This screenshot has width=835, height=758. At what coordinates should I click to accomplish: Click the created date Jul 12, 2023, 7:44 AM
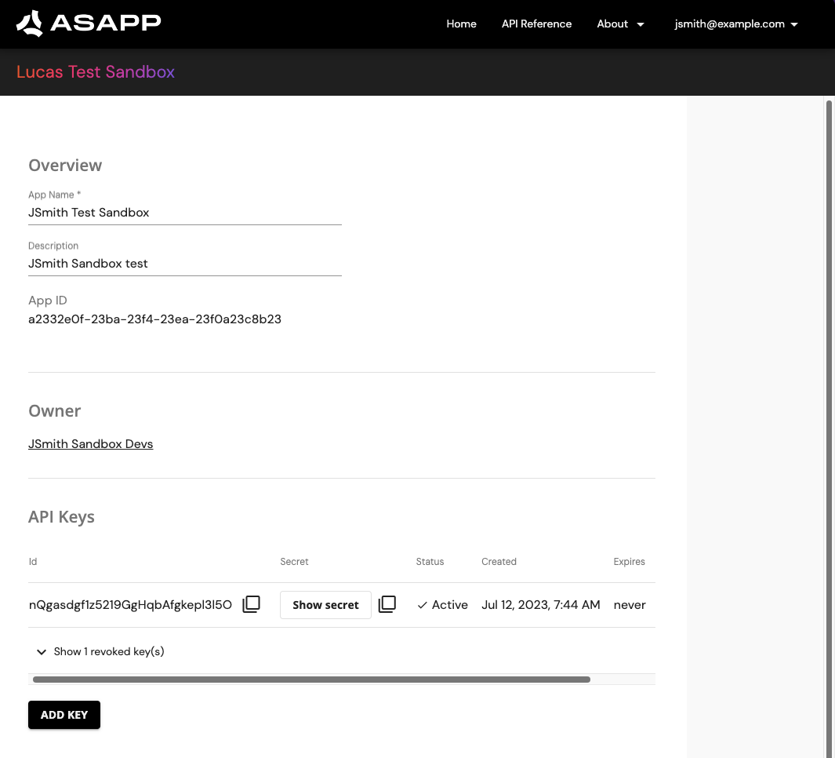[540, 605]
